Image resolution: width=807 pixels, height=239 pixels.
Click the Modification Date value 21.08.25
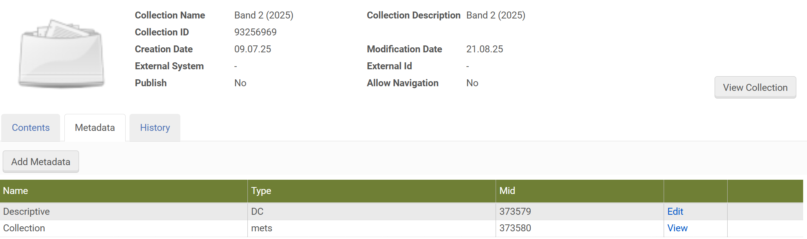coord(484,49)
